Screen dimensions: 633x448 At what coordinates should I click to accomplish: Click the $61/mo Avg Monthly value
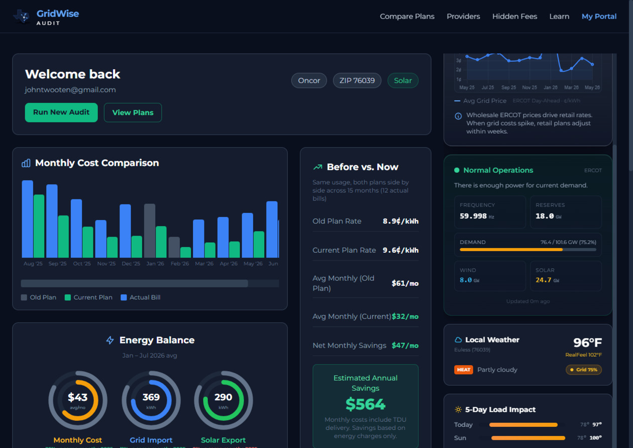pos(405,283)
